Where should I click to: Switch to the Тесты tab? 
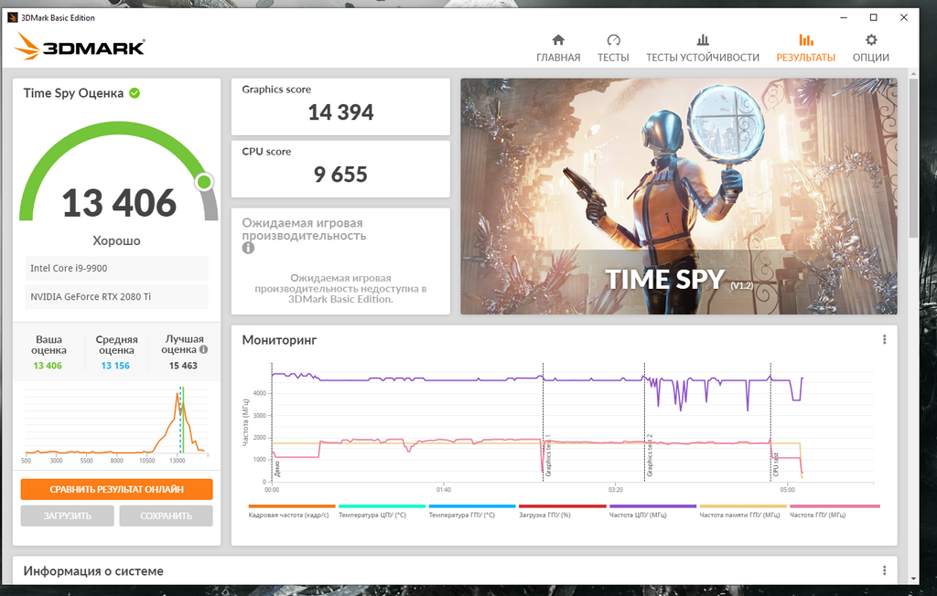(613, 48)
